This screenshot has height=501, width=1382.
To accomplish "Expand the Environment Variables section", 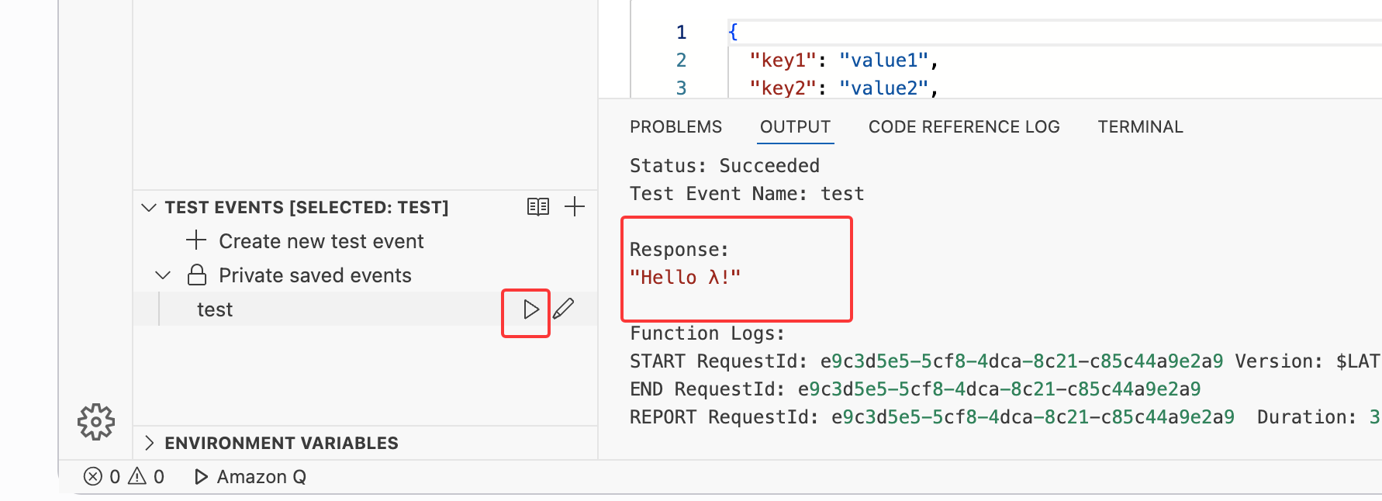I will pyautogui.click(x=149, y=443).
